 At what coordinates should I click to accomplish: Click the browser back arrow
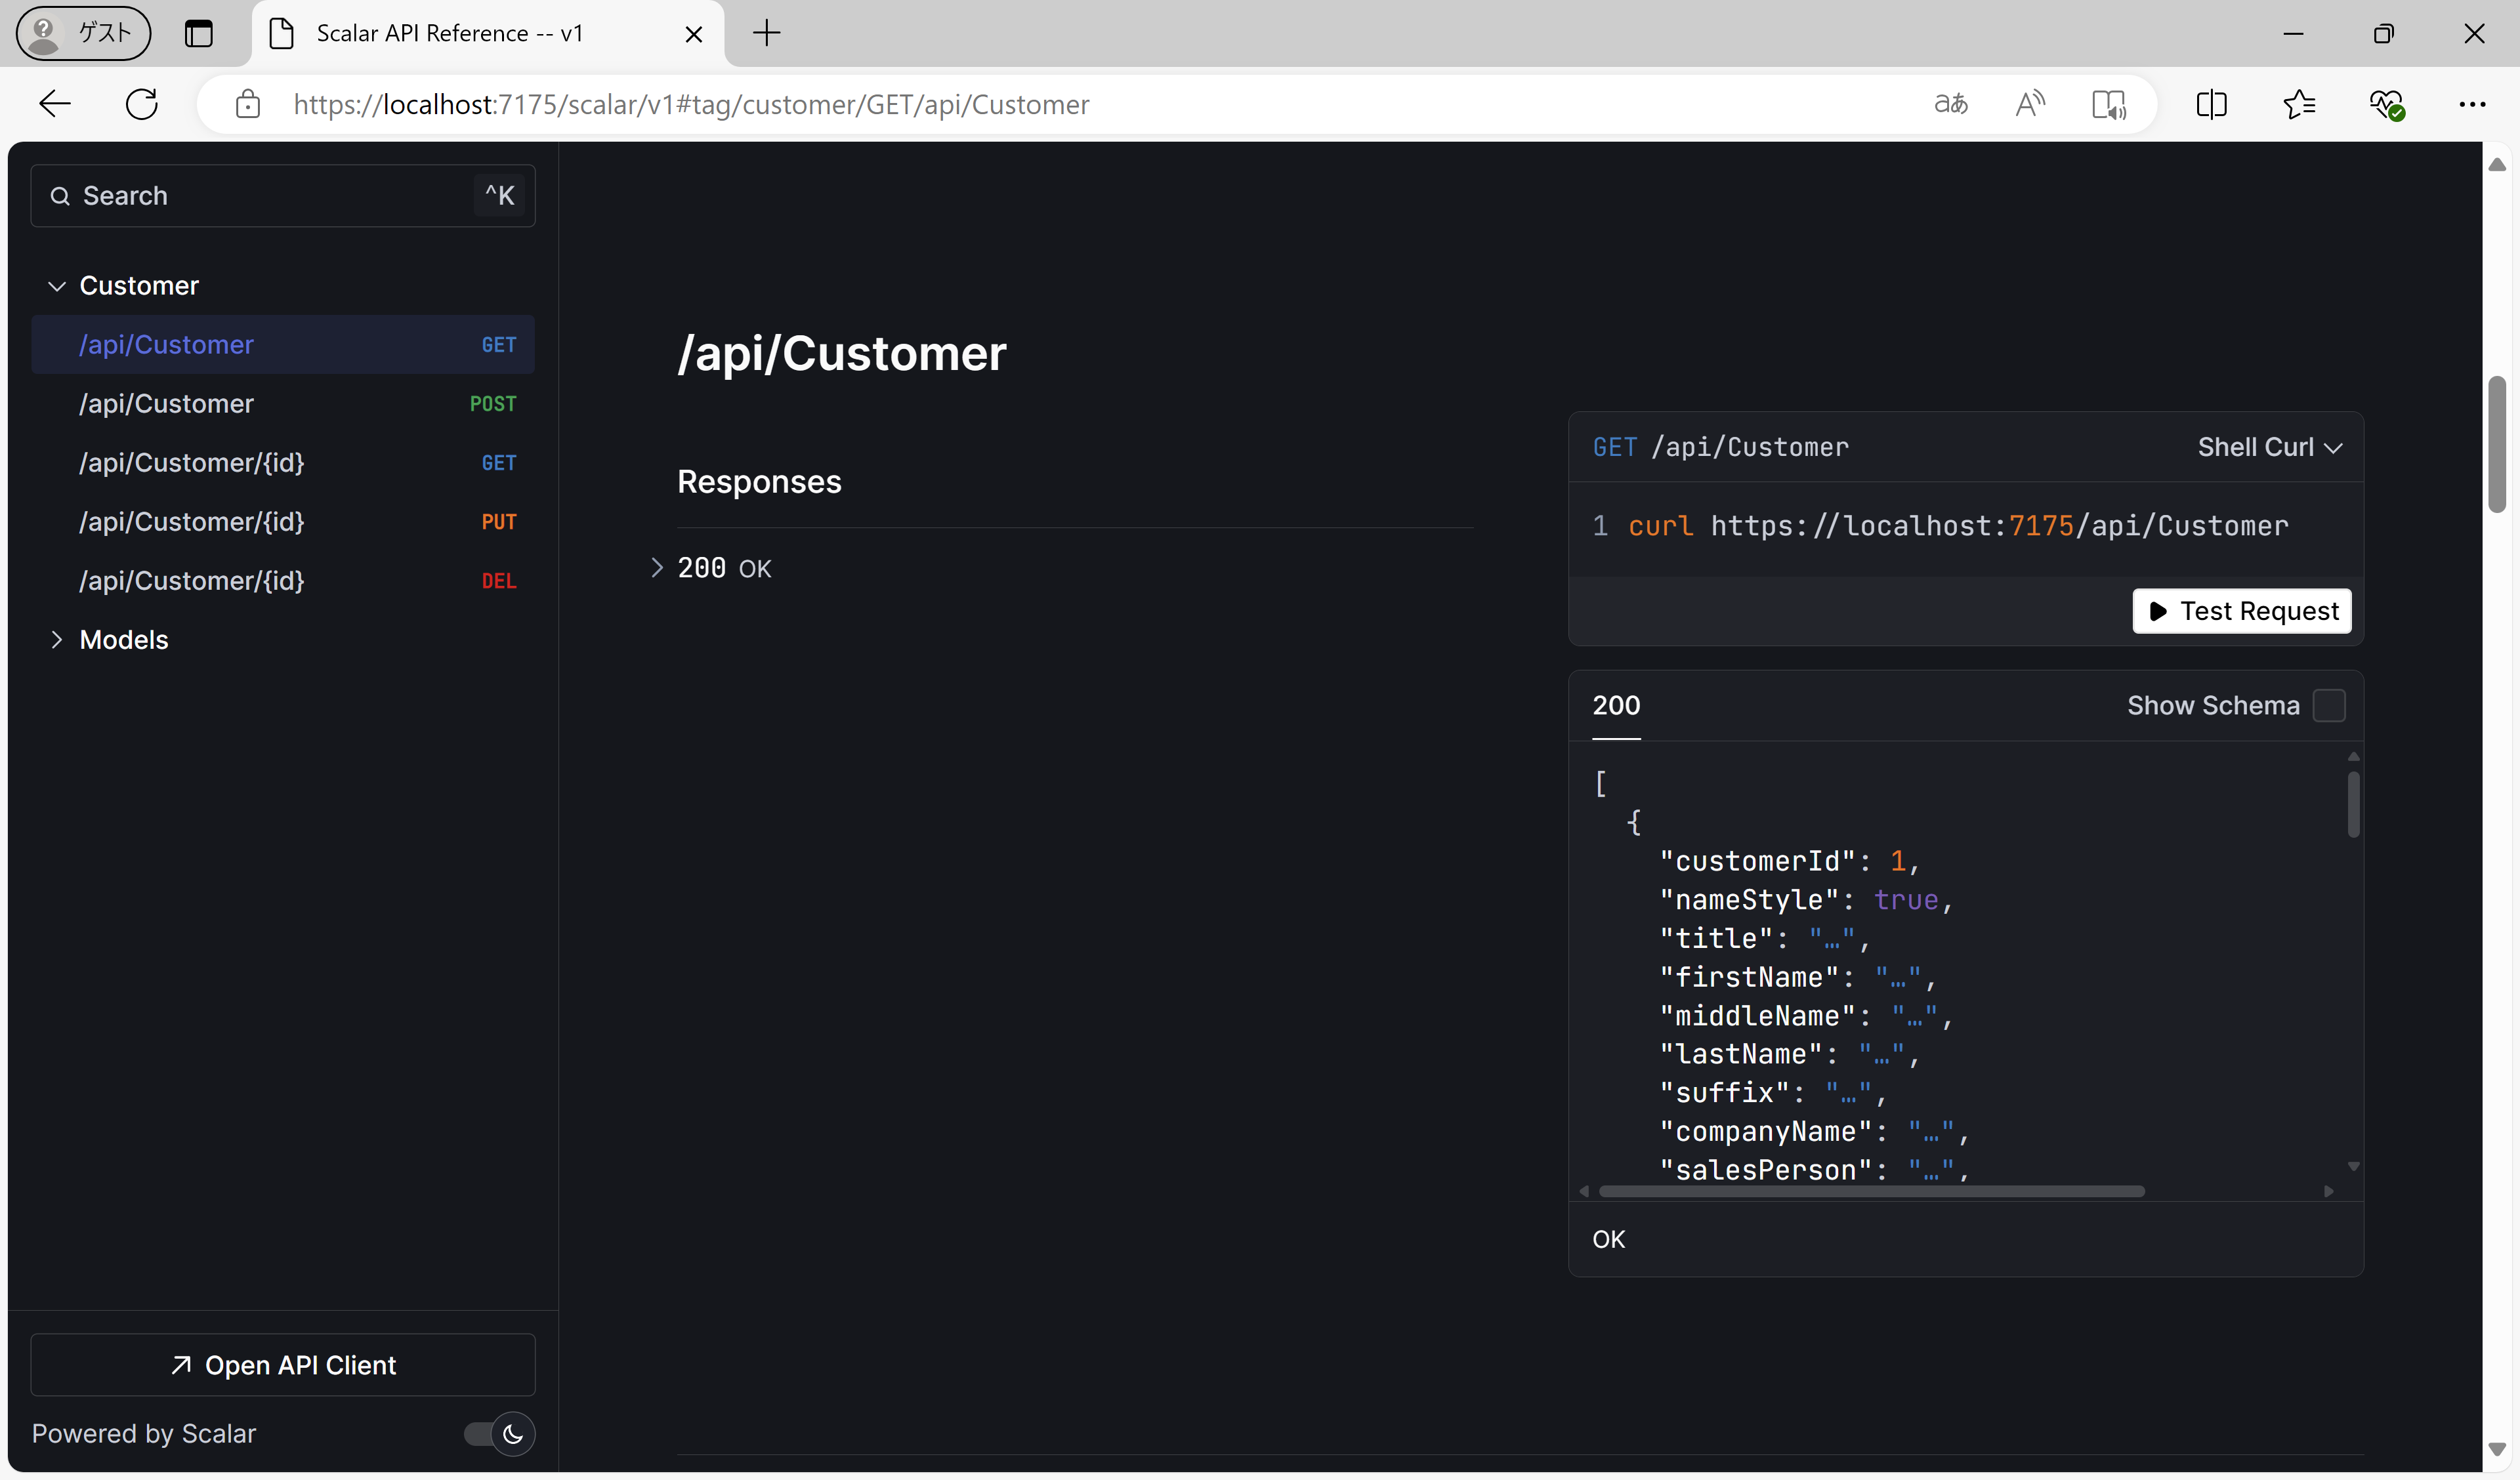[x=54, y=104]
